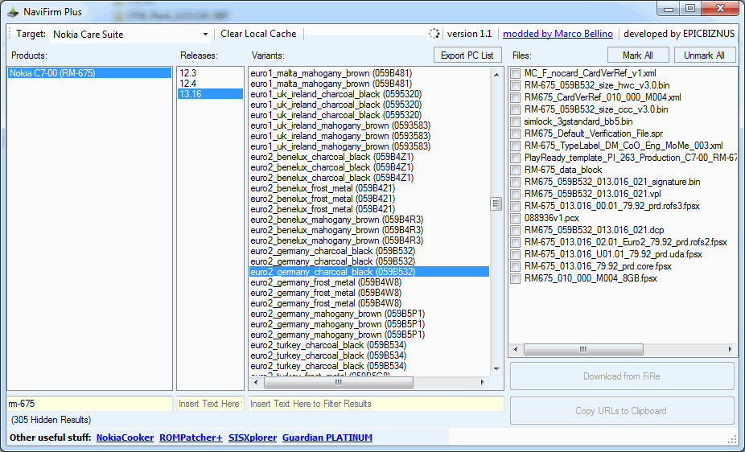
Task: Tick the prd.core.fpsx checkbox
Action: click(x=515, y=266)
